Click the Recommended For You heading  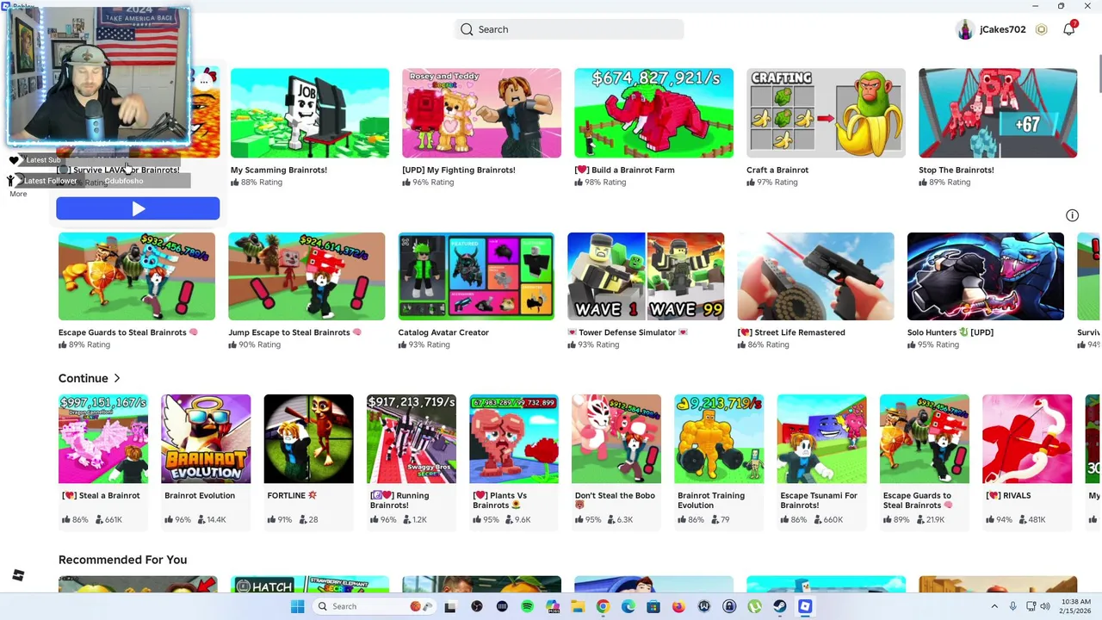(x=122, y=560)
